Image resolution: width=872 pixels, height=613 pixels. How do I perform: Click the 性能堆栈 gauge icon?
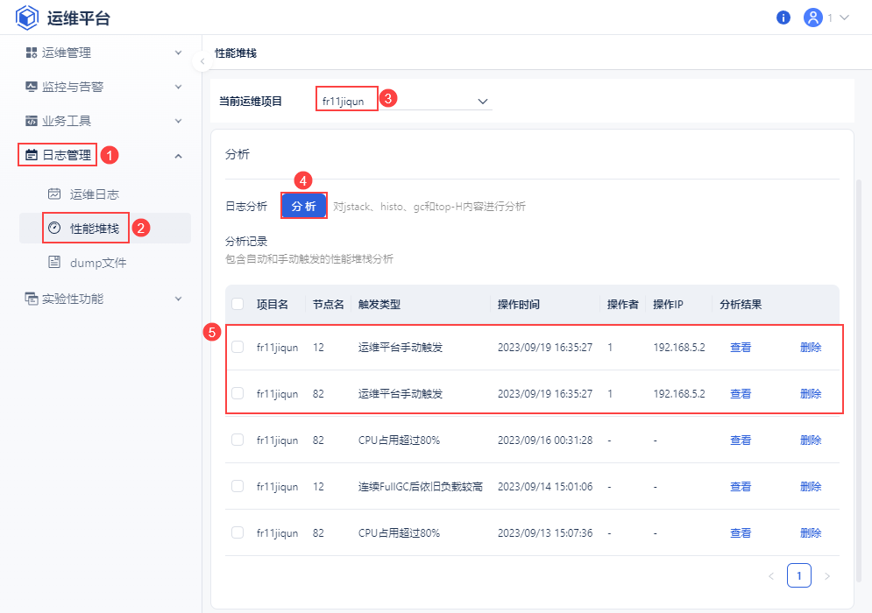[54, 228]
